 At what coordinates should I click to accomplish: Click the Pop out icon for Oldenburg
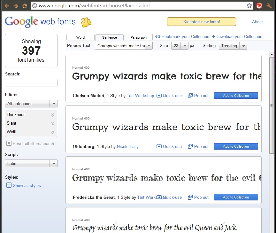(x=190, y=146)
